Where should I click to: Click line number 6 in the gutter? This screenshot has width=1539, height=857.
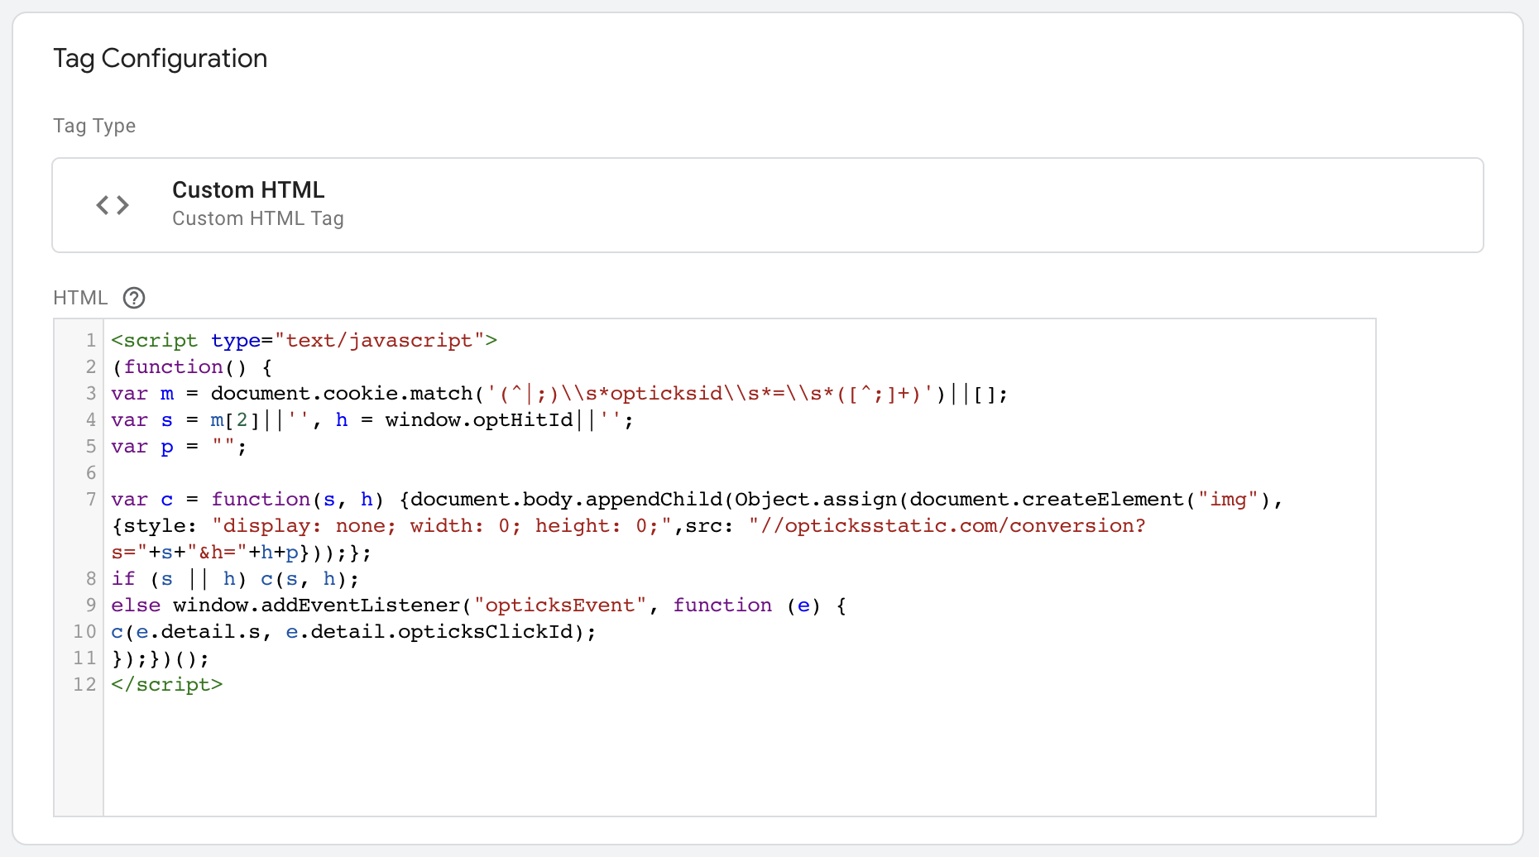(91, 472)
